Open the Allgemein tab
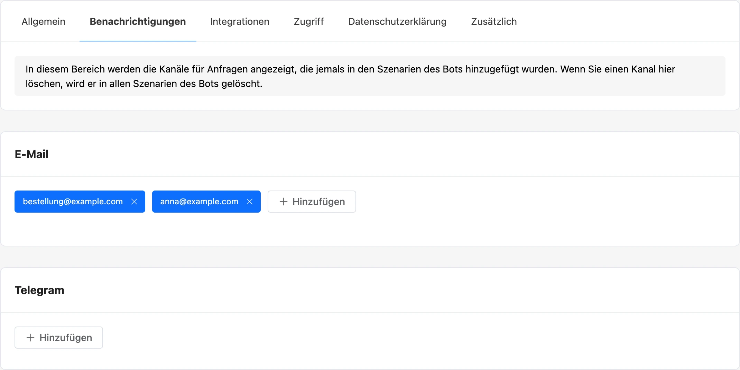Image resolution: width=740 pixels, height=370 pixels. (43, 21)
